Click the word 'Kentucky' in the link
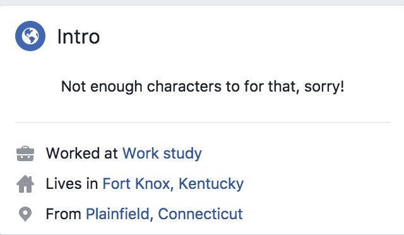404x235 pixels. 211,184
